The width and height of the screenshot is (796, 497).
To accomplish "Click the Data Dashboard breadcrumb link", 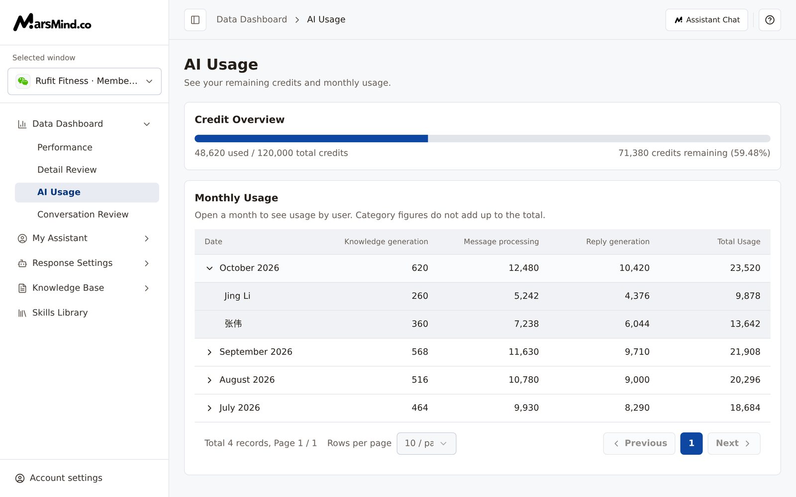I will (252, 19).
